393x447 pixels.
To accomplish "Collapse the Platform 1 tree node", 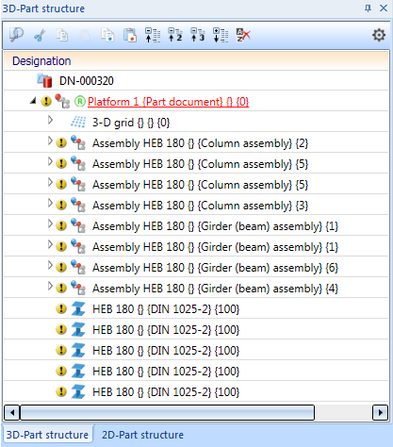I will click(x=33, y=101).
